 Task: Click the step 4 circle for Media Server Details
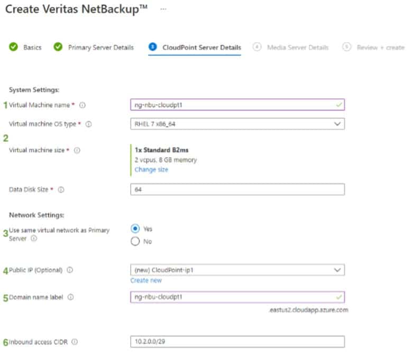257,47
